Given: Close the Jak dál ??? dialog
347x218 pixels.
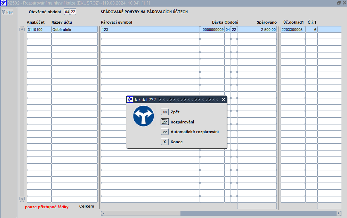Looking at the screenshot, I should [x=224, y=99].
